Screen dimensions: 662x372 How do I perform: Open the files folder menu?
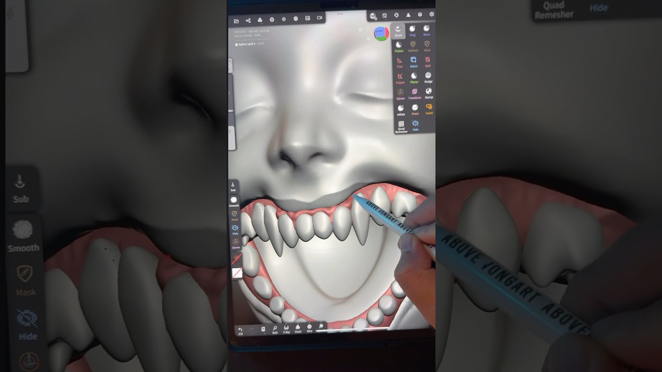pos(236,21)
